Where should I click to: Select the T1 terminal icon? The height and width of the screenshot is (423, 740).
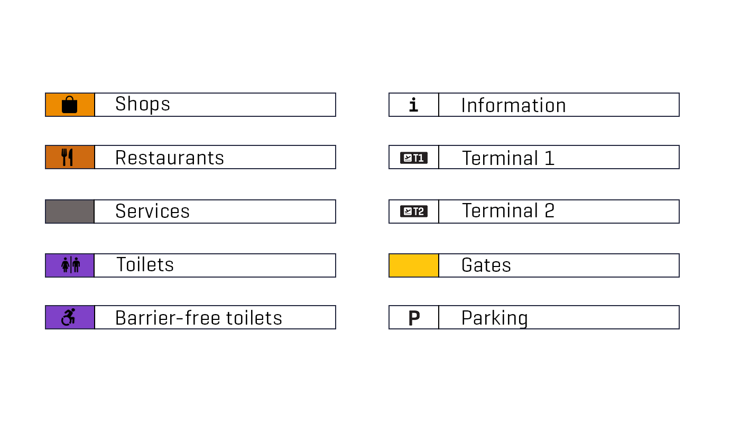414,158
